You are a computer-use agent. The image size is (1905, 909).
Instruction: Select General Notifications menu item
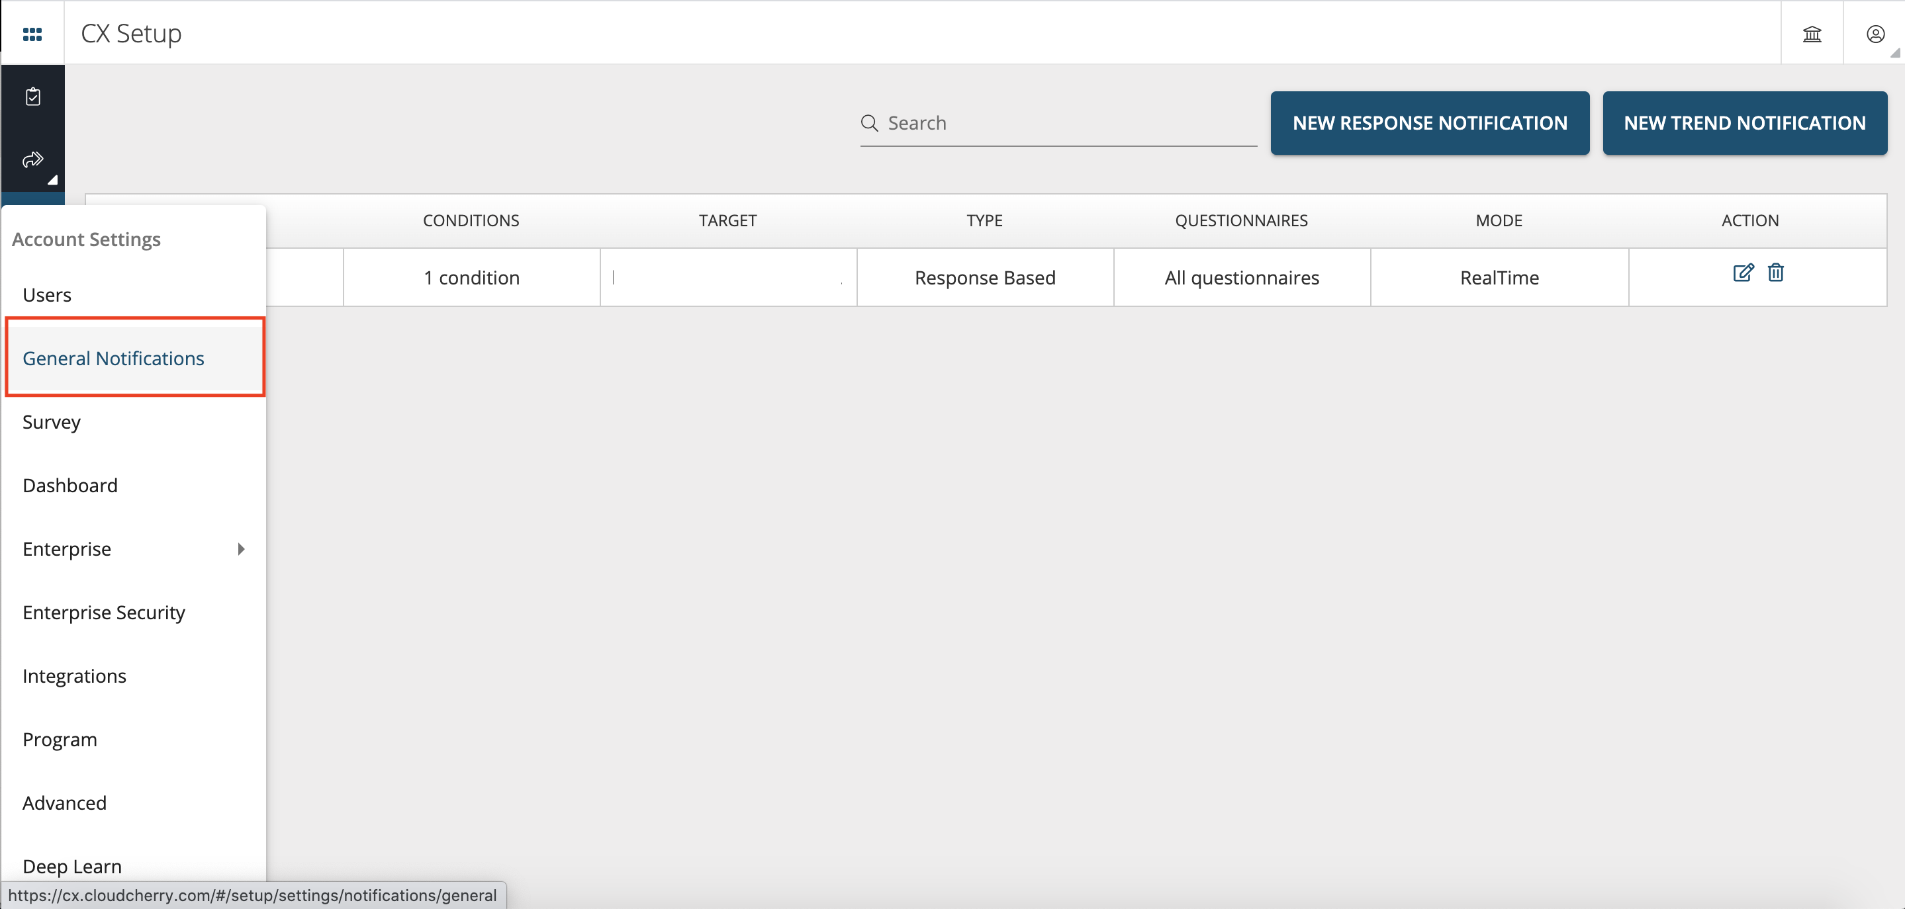134,359
